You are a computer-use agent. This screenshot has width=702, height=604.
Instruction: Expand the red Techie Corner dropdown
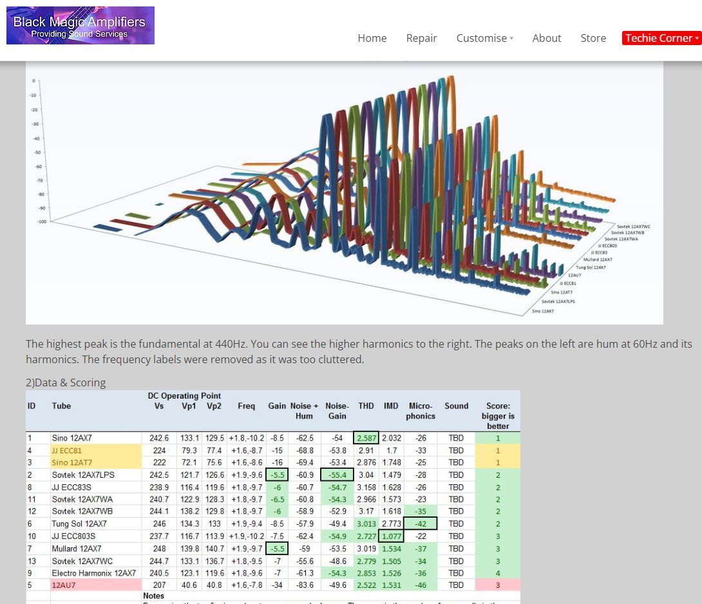click(661, 38)
